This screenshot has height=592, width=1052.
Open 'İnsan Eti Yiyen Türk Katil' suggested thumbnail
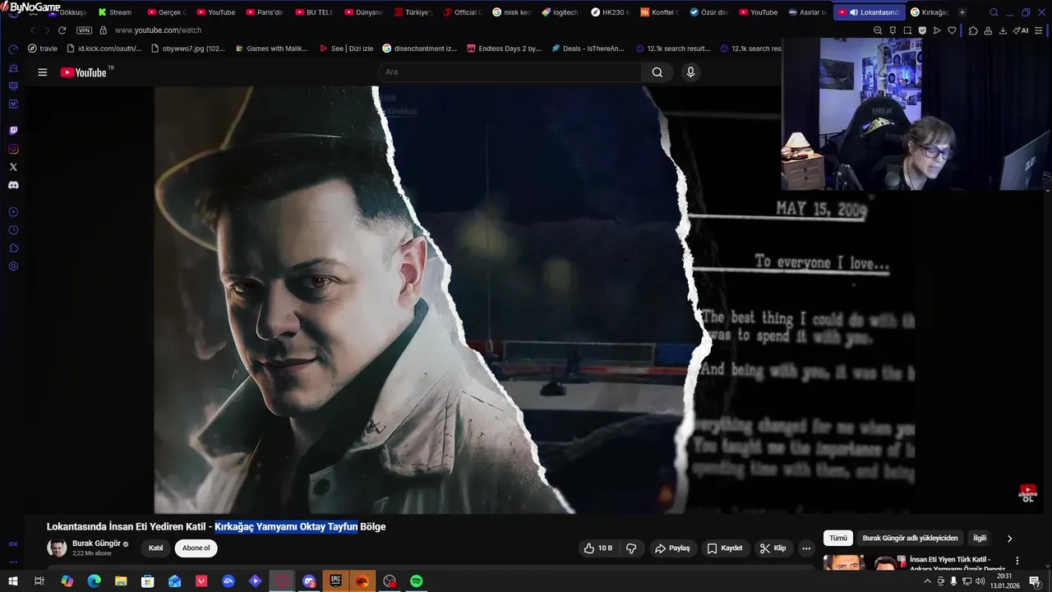[x=863, y=563]
